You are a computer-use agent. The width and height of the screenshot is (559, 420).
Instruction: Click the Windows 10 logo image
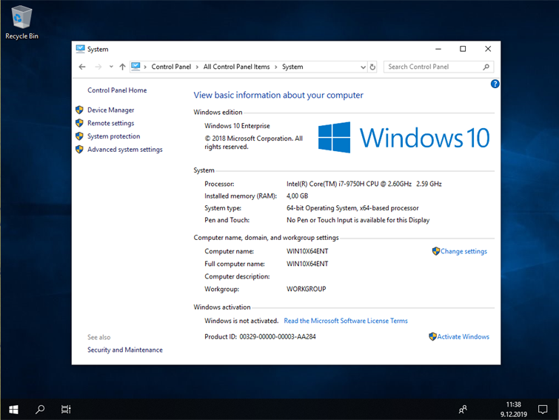pyautogui.click(x=404, y=138)
